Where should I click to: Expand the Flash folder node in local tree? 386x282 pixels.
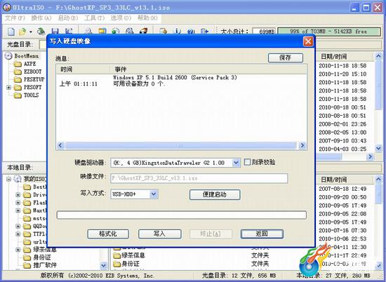pos(18,203)
